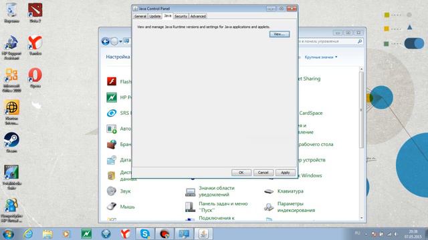Click the Apply button
Image resolution: width=428 pixels, height=240 pixels.
286,173
